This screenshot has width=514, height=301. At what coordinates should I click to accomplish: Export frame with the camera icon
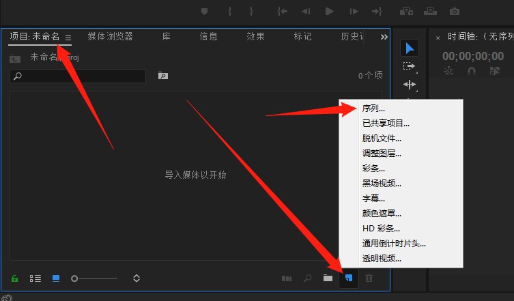455,12
